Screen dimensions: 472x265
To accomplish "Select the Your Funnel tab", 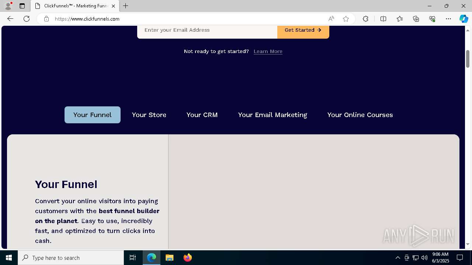I will click(x=93, y=115).
